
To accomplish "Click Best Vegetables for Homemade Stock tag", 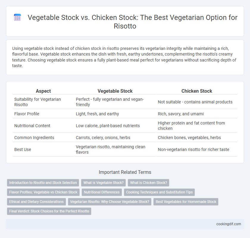I will pos(186,202).
